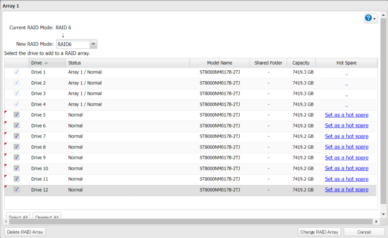Toggle the checkbox for Drive 8

17,147
